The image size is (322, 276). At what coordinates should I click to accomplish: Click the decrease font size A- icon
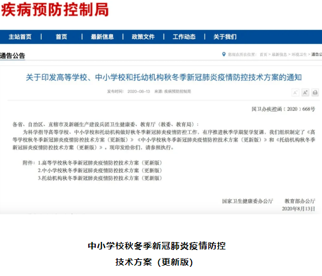pos(295,92)
